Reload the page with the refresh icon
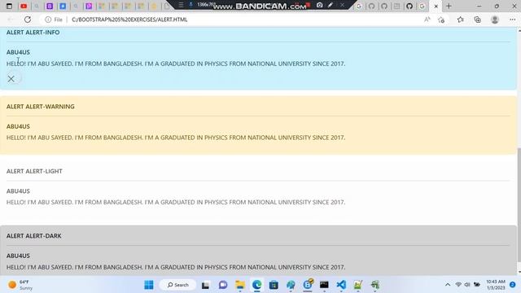This screenshot has height=293, width=521. tap(28, 20)
